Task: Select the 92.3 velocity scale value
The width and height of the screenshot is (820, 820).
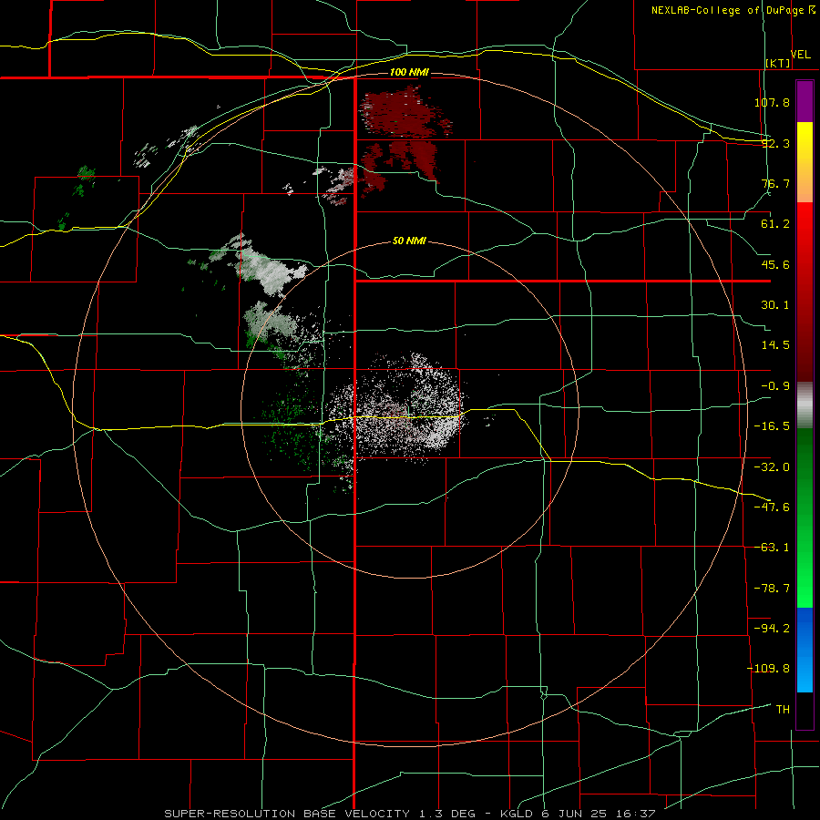Action: click(x=775, y=143)
